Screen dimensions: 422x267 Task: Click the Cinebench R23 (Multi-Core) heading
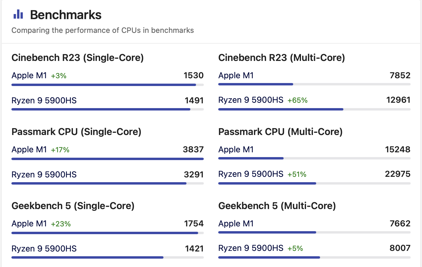pyautogui.click(x=282, y=58)
